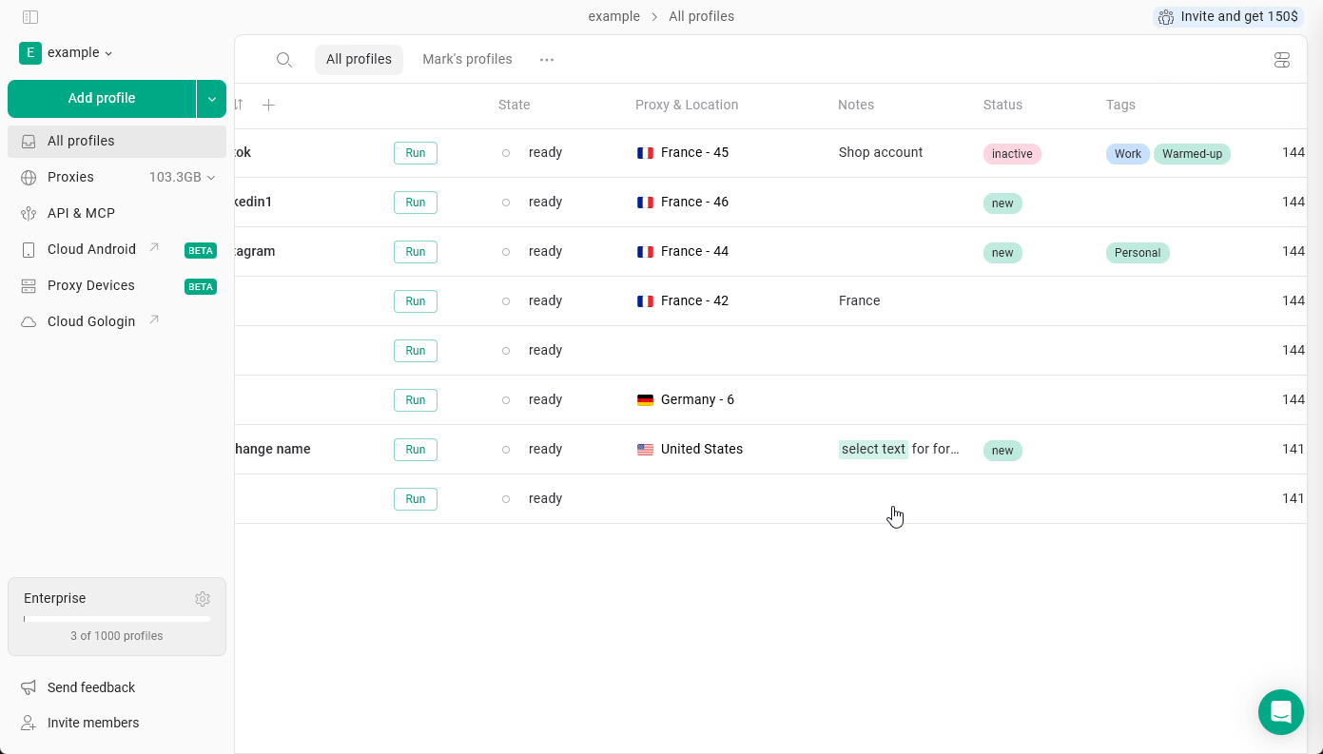Click Invite and get 150$ button
Viewport: 1323px width, 754px height.
[x=1228, y=17]
